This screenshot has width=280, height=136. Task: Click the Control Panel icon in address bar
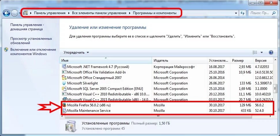[26, 13]
